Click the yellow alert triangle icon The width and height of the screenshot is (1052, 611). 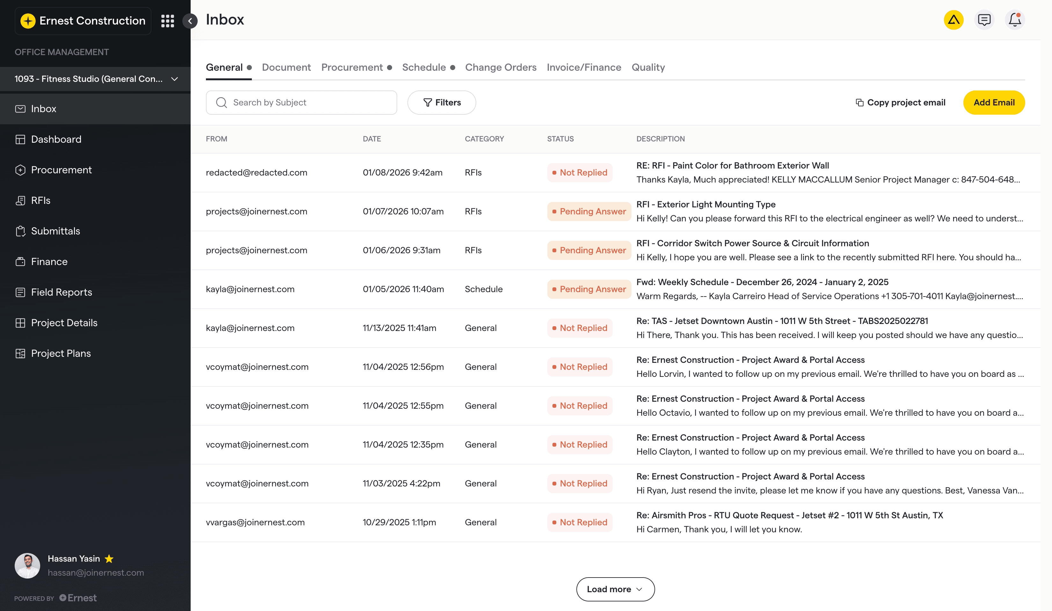954,20
